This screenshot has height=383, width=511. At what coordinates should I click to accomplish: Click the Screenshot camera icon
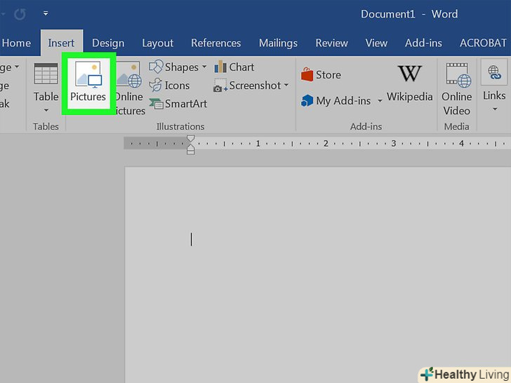click(220, 86)
